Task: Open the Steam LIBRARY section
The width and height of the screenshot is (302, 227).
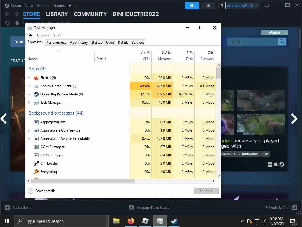Action: click(x=57, y=14)
